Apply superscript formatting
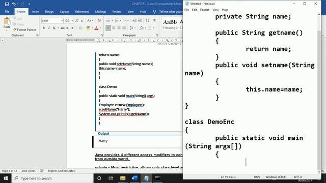Image resolution: width=326 pixels, height=183 pixels. pyautogui.click(x=73, y=28)
